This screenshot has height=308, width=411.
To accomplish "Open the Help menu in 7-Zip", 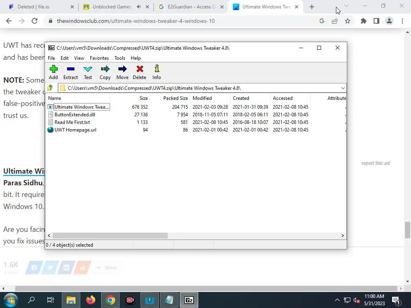I will (x=136, y=58).
